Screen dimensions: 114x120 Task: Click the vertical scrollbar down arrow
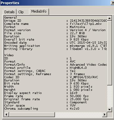tap(109, 110)
